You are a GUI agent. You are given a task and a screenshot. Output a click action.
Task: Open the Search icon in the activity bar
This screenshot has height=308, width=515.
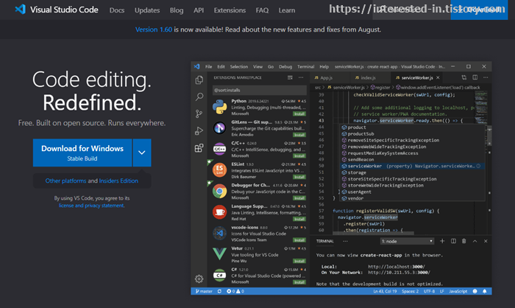click(x=199, y=97)
